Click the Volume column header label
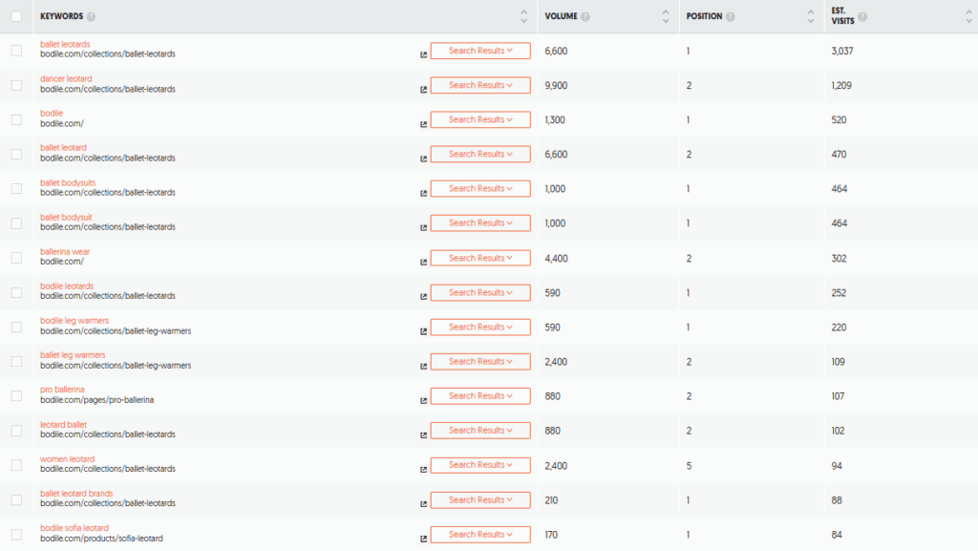The height and width of the screenshot is (551, 978). 562,16
